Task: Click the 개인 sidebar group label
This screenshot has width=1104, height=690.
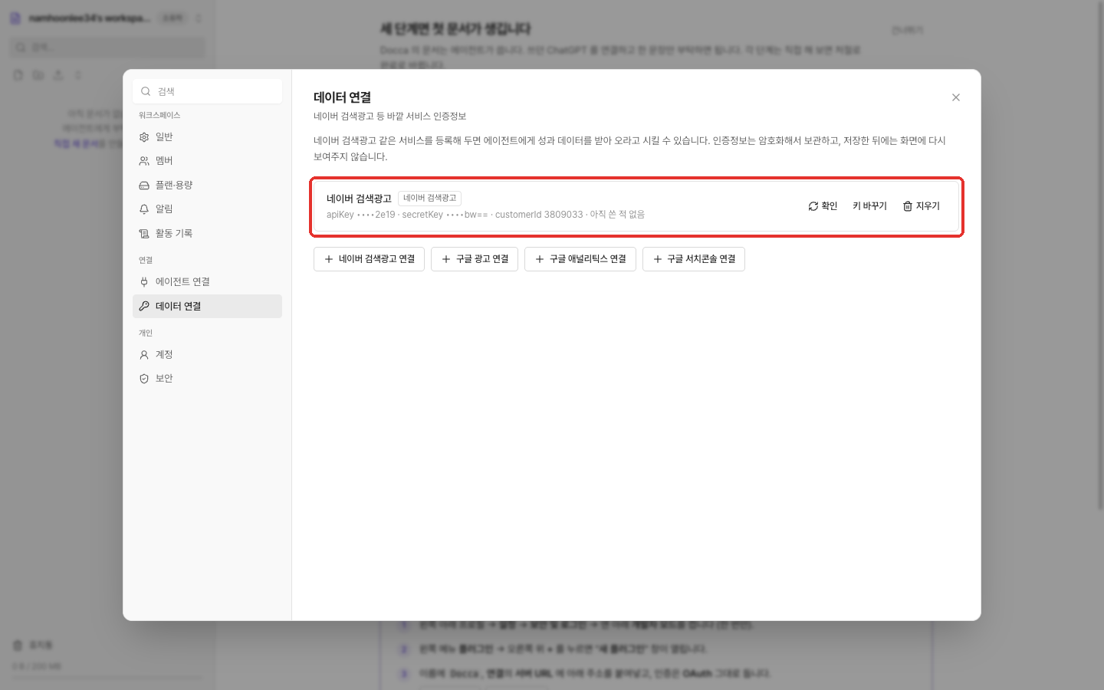Action: point(146,333)
